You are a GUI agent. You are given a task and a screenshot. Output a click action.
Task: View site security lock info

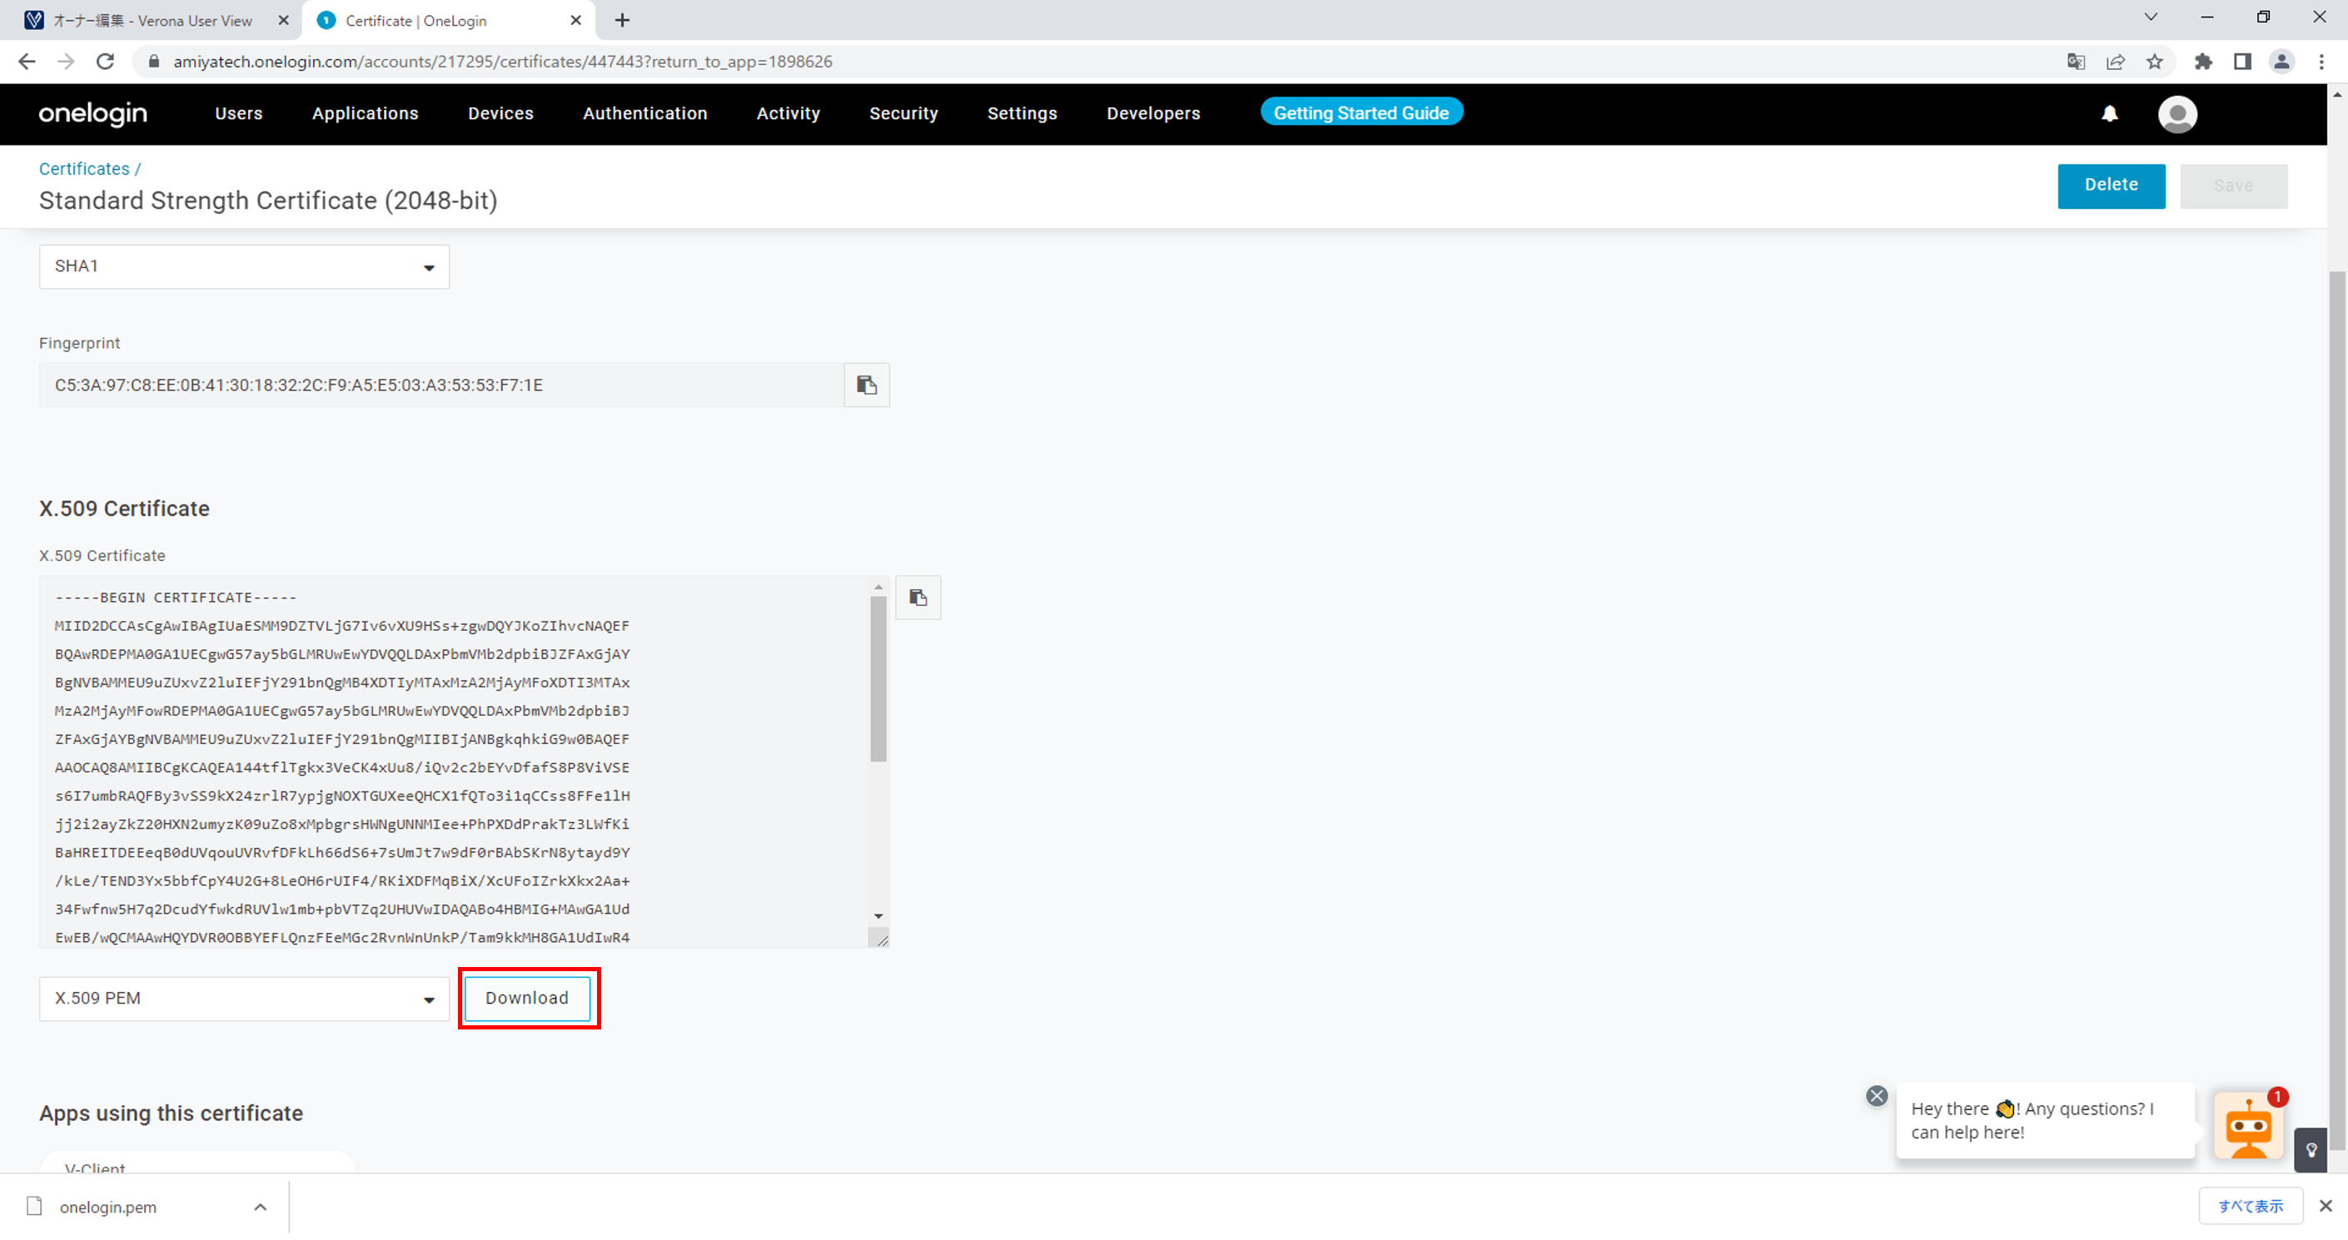(x=154, y=61)
